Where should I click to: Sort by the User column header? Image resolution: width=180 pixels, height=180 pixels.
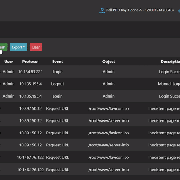point(9,62)
